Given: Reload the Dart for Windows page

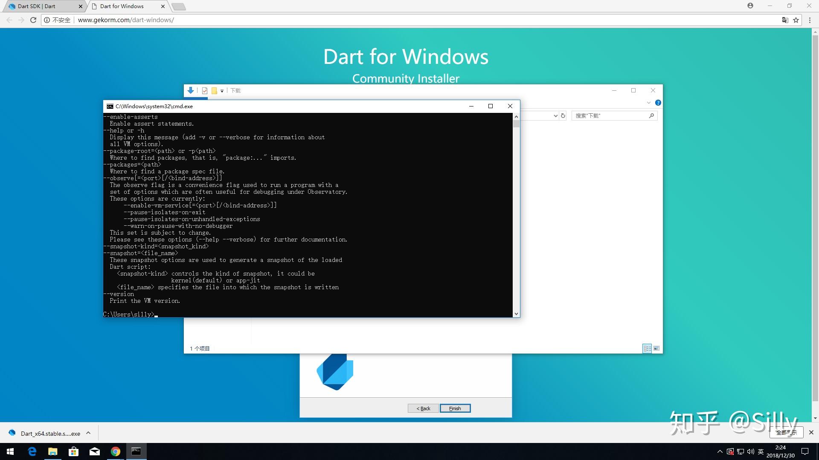Looking at the screenshot, I should (x=33, y=20).
